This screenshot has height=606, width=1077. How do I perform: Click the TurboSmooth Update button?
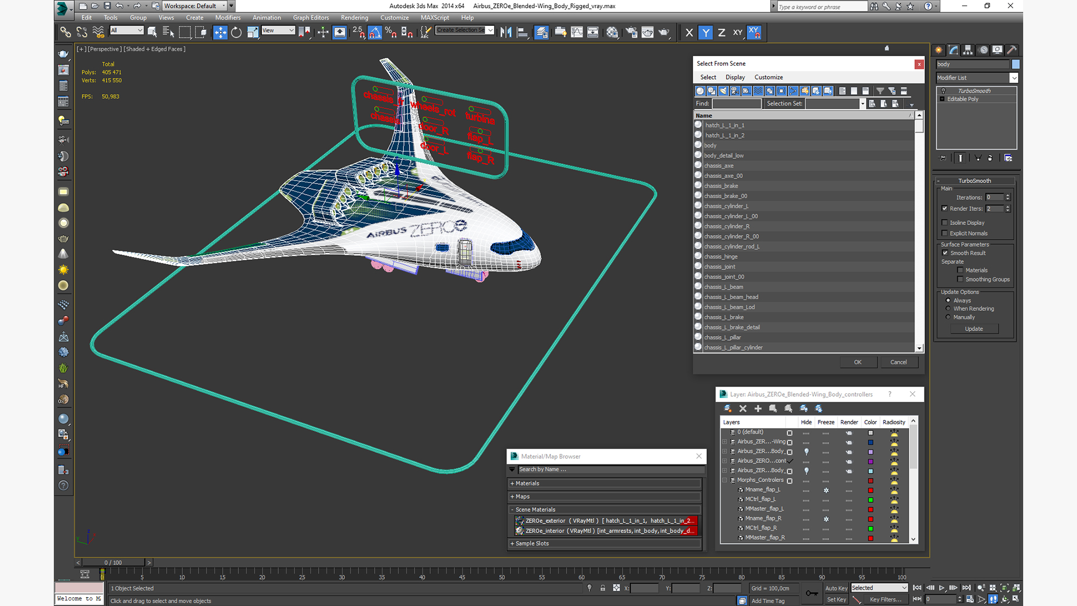tap(974, 329)
